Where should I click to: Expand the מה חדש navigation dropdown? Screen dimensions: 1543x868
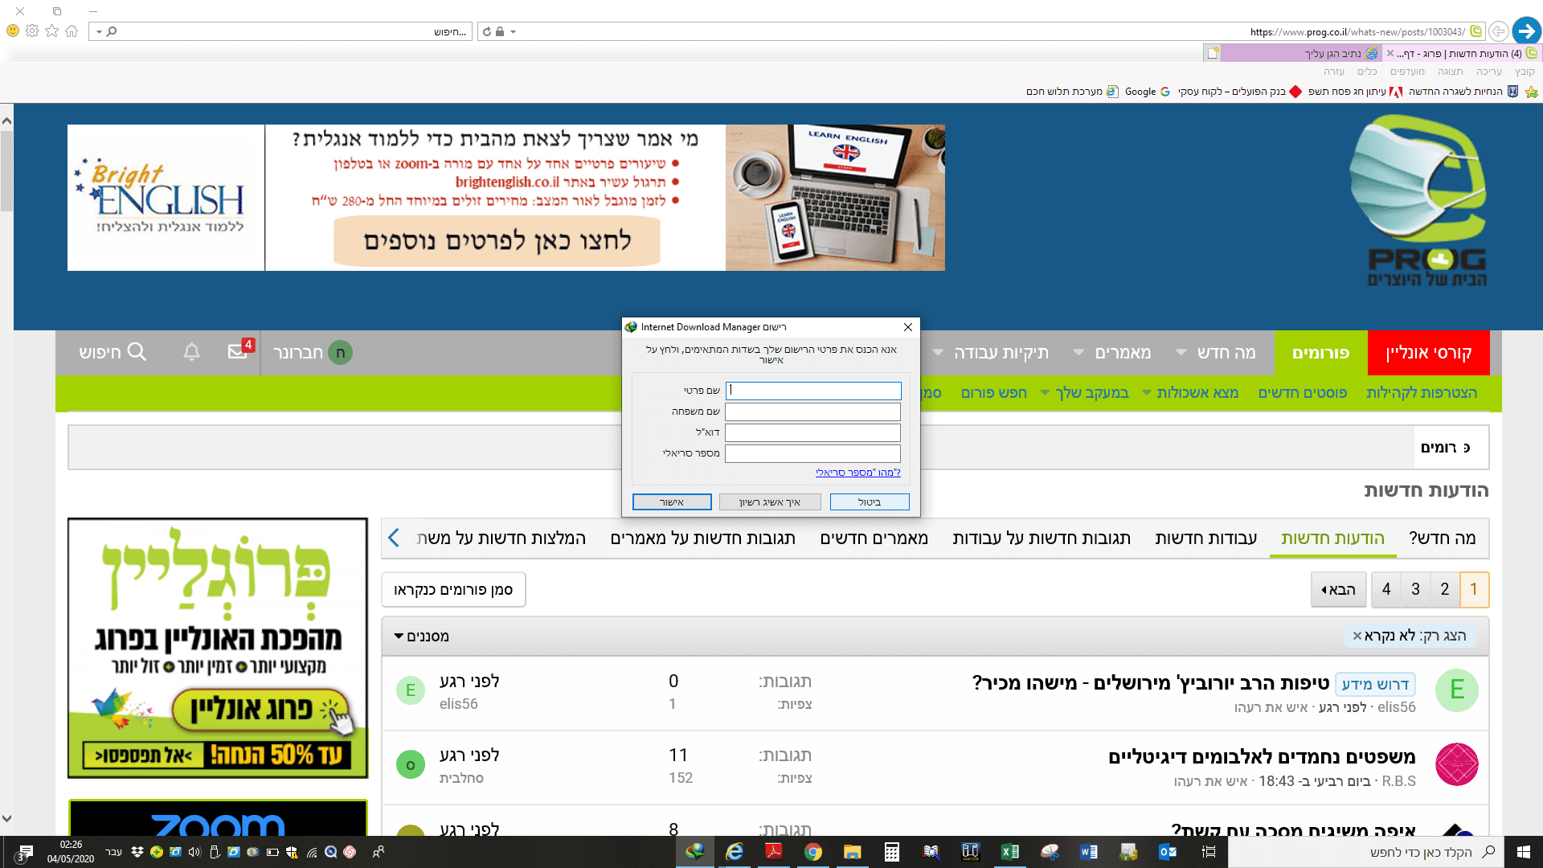tap(1181, 353)
